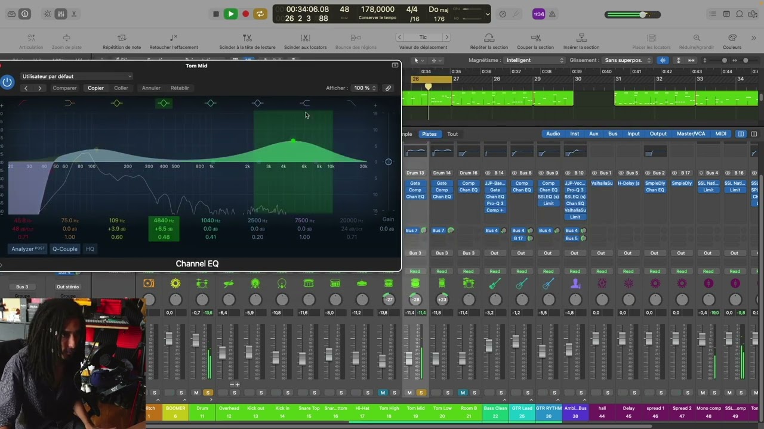Go to previous preset arrow in Channel EQ
The height and width of the screenshot is (429, 764).
[26, 88]
